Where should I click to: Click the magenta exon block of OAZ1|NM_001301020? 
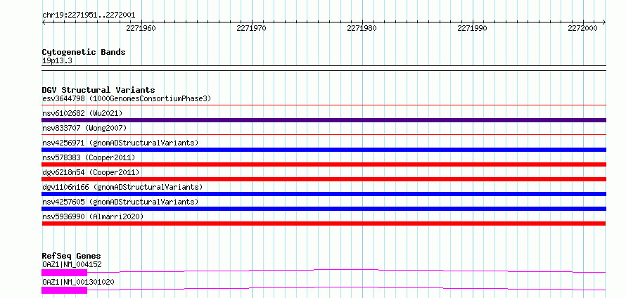coord(64,290)
